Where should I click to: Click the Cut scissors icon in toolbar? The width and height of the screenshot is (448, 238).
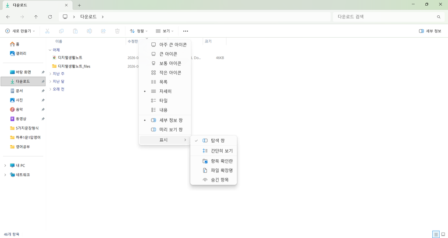pyautogui.click(x=47, y=31)
